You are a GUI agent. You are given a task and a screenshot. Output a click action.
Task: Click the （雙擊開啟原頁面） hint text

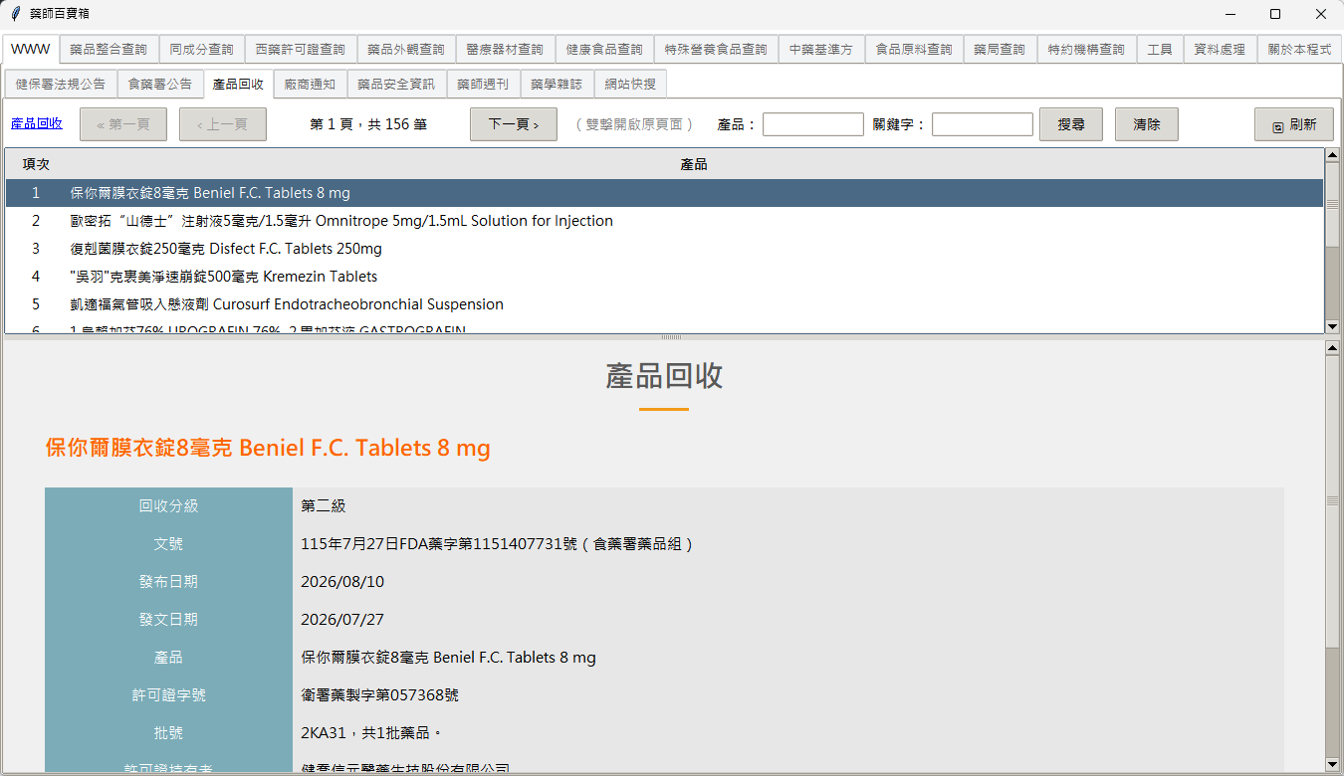click(634, 124)
